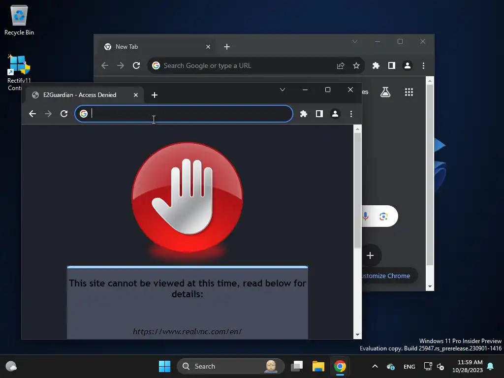Image resolution: width=504 pixels, height=378 pixels.
Task: Close the E2Guardian - Access Denied tab
Action: (x=136, y=95)
